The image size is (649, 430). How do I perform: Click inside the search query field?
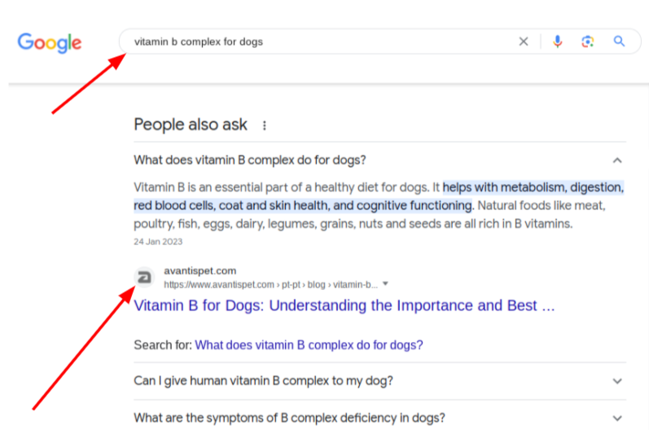pos(318,42)
